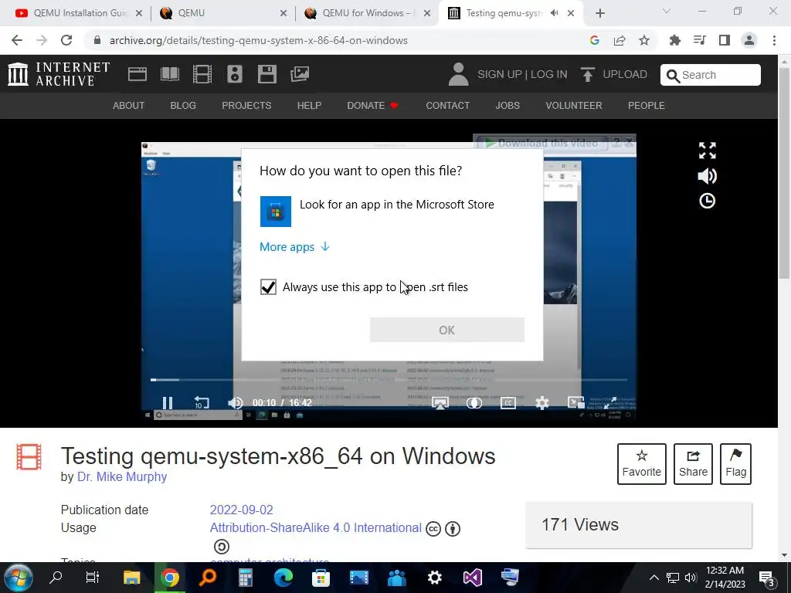This screenshot has width=791, height=593.
Task: Click the player contrast circle icon
Action: [x=474, y=402]
